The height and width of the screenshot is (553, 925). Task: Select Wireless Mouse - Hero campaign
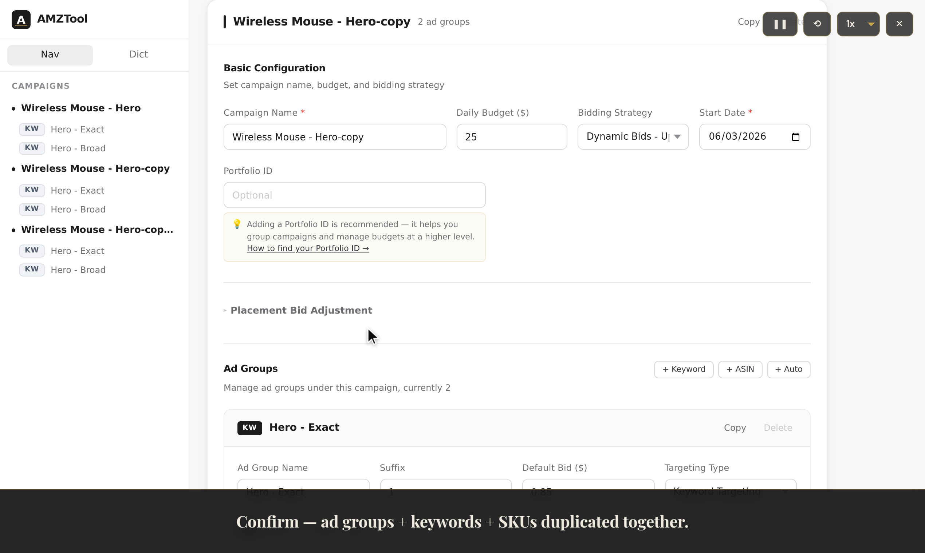point(81,108)
